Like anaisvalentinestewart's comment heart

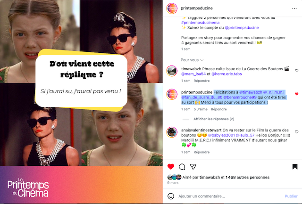click(x=297, y=132)
